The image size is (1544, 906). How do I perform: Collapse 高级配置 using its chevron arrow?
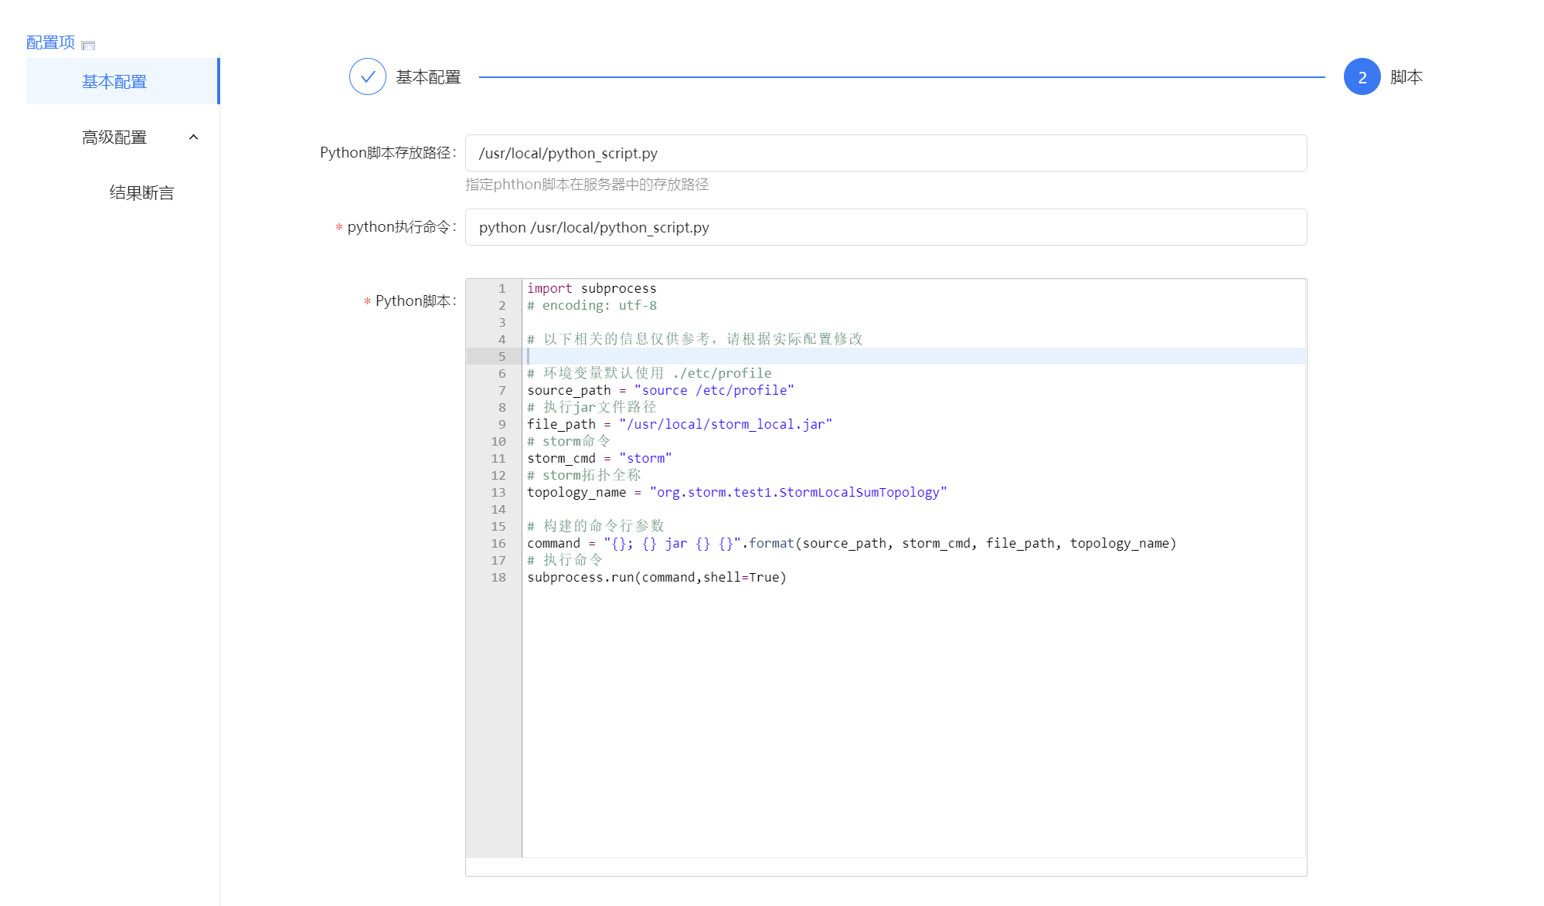tap(193, 137)
